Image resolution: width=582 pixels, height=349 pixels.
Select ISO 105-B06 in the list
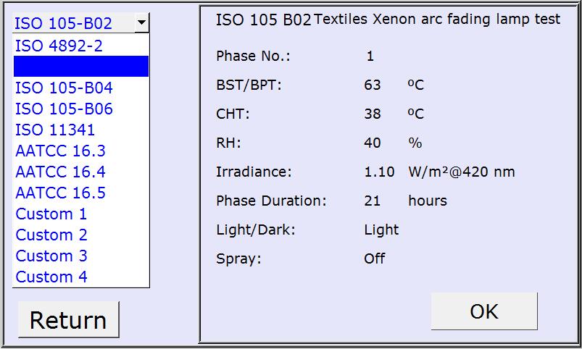(x=64, y=109)
